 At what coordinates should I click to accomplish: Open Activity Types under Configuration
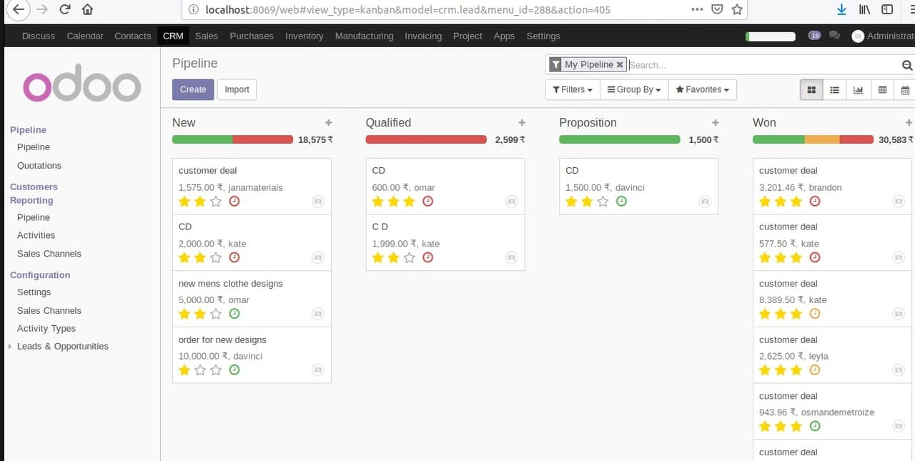(x=46, y=328)
